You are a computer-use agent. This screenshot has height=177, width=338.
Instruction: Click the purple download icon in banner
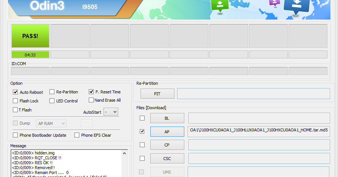coord(275,3)
